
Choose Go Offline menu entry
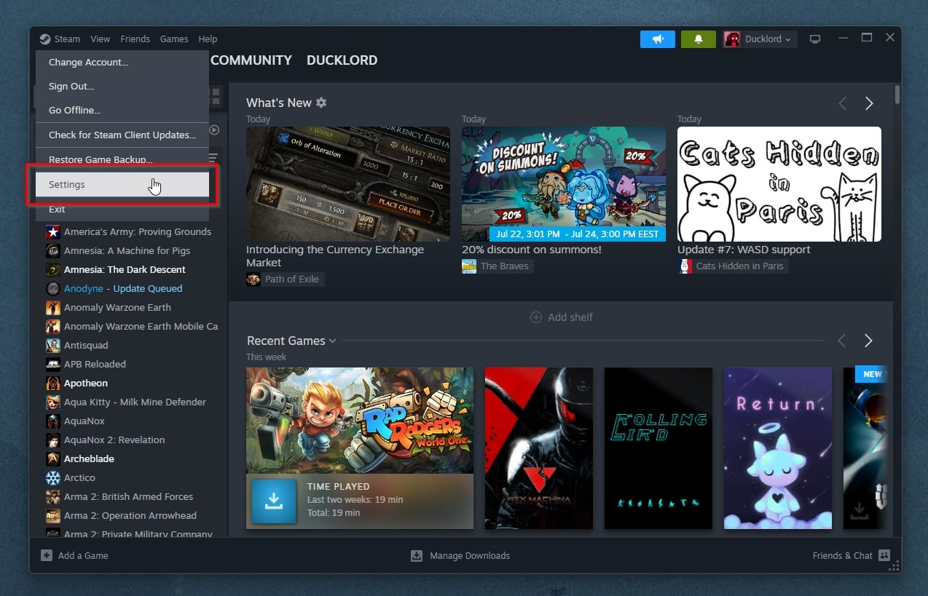(x=122, y=111)
